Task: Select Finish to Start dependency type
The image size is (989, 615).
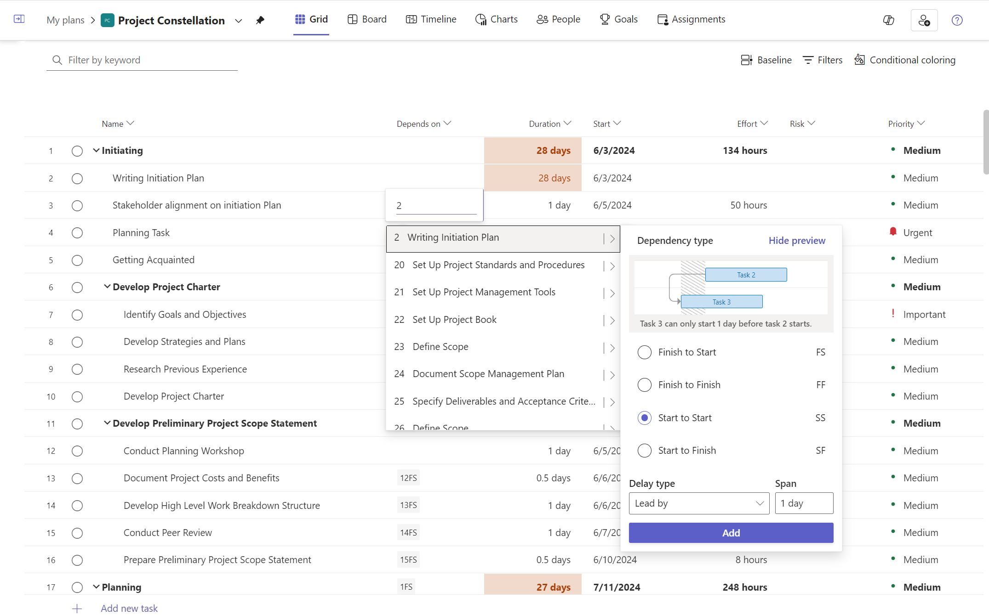Action: pyautogui.click(x=645, y=352)
